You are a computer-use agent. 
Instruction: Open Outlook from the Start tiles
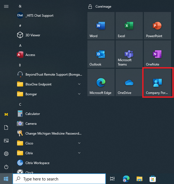point(101,54)
